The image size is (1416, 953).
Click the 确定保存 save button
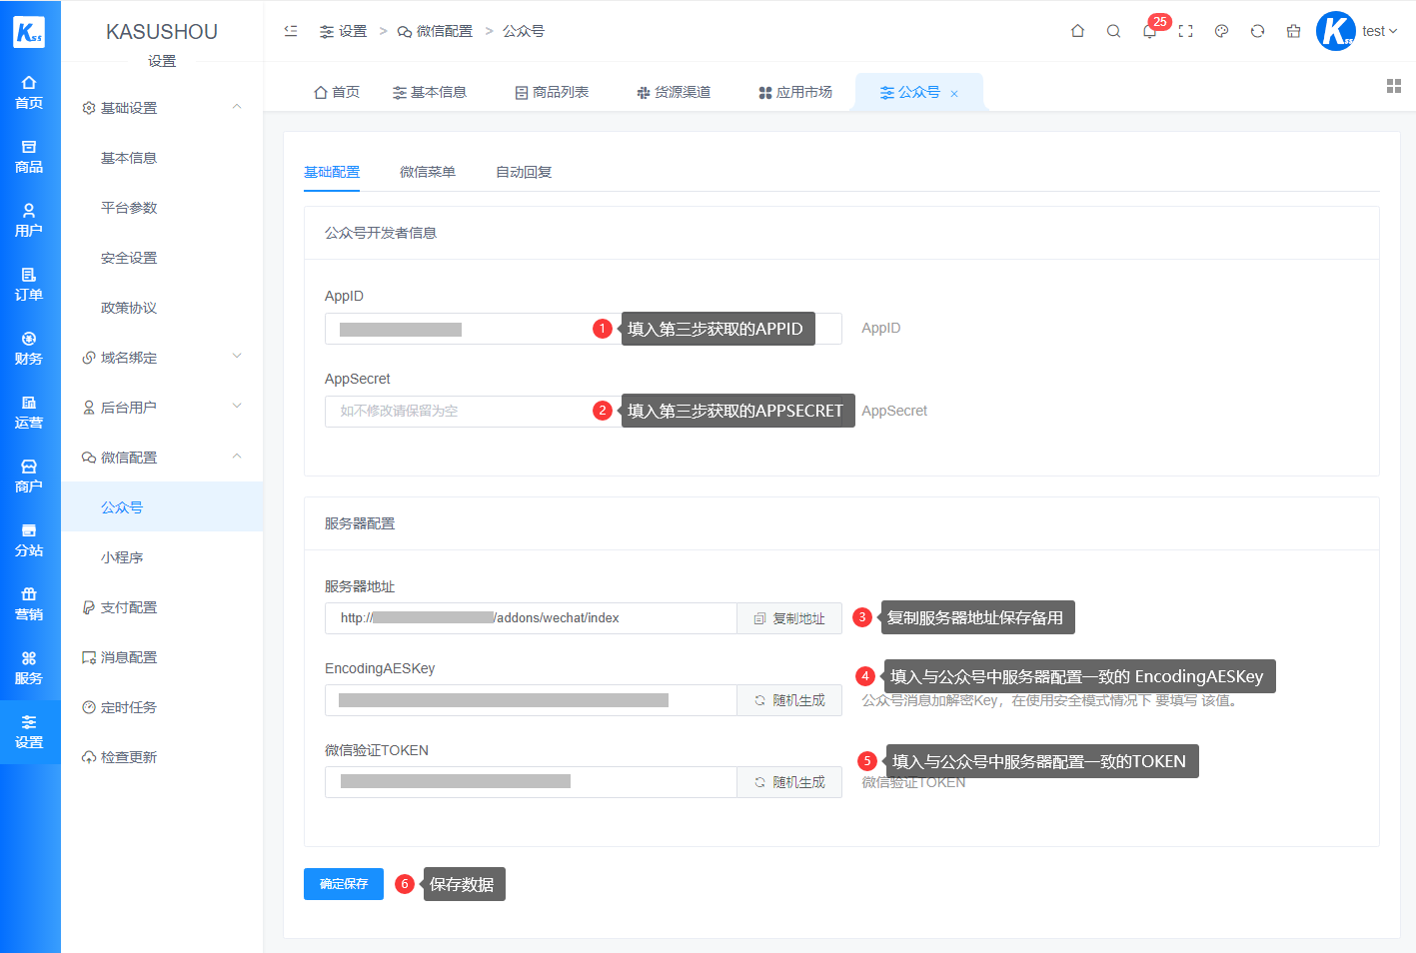[344, 884]
